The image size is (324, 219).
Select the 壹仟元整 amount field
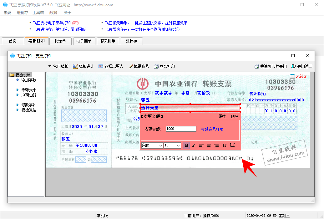coord(190,108)
